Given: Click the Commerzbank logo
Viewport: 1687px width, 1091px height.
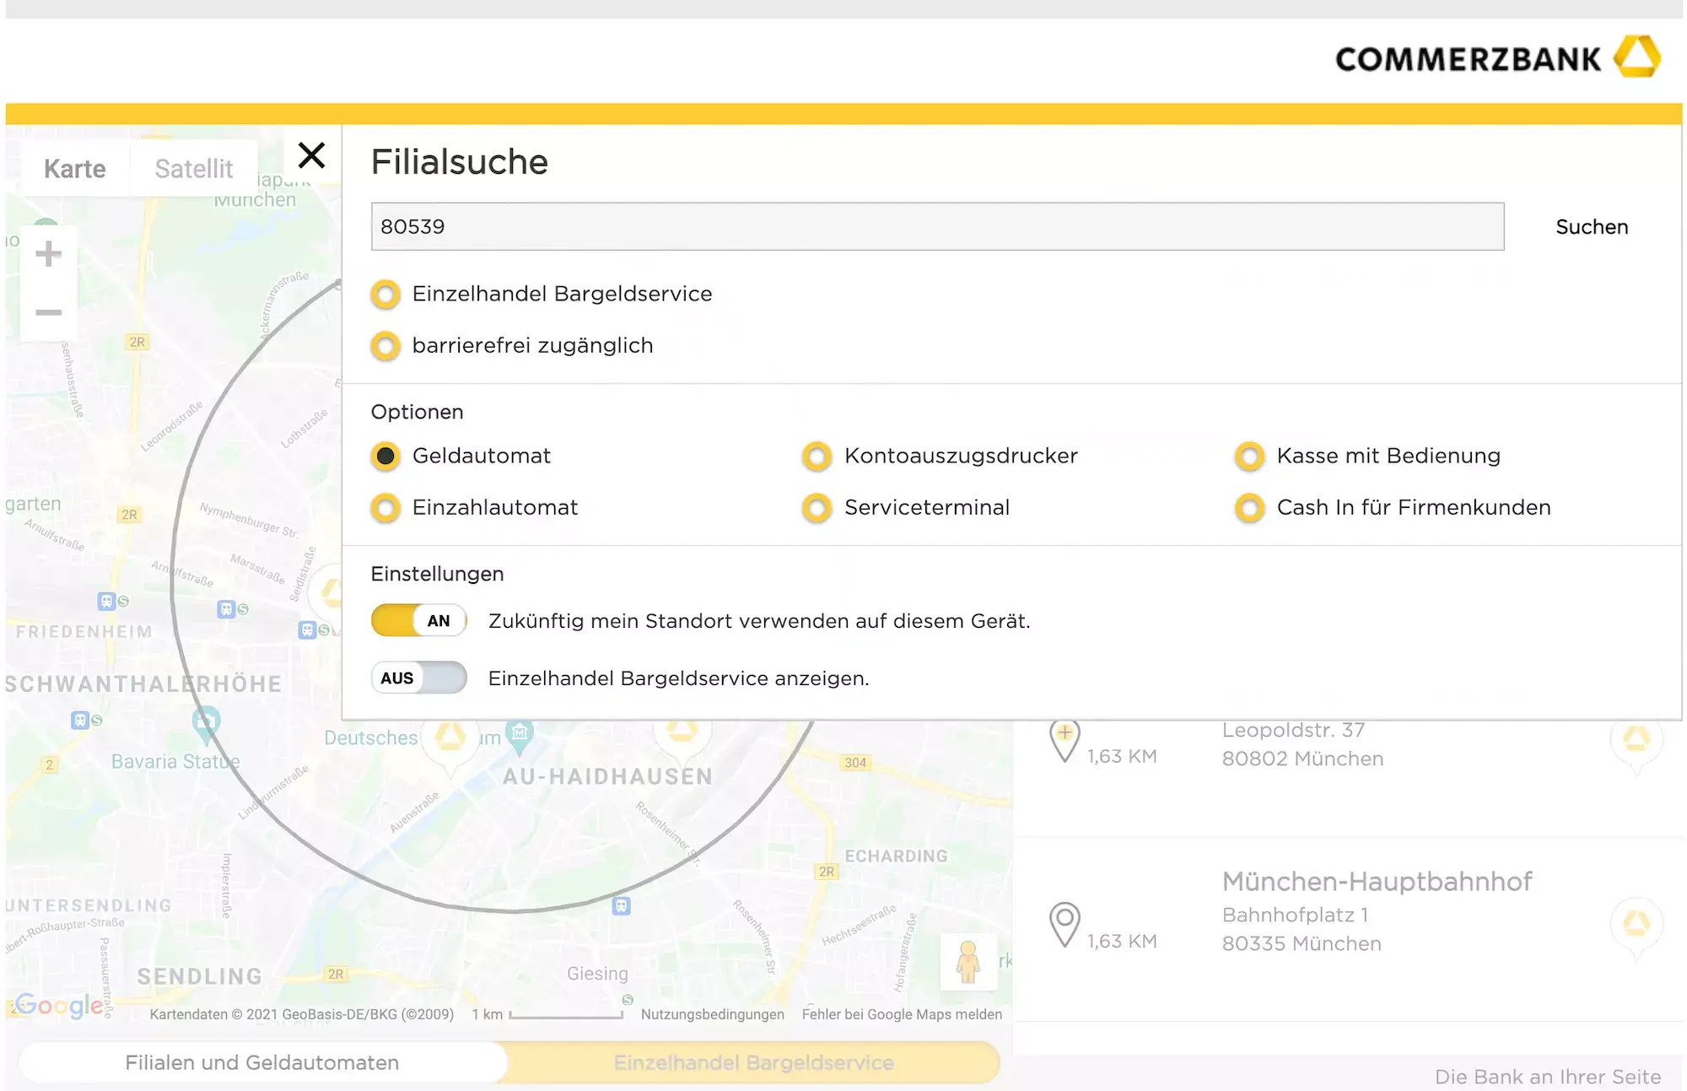Looking at the screenshot, I should [x=1498, y=57].
